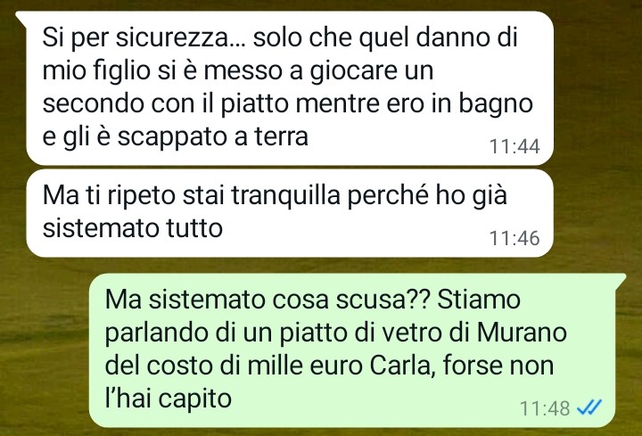Tap the blue double-check read receipt
This screenshot has width=642, height=436.
click(x=589, y=407)
